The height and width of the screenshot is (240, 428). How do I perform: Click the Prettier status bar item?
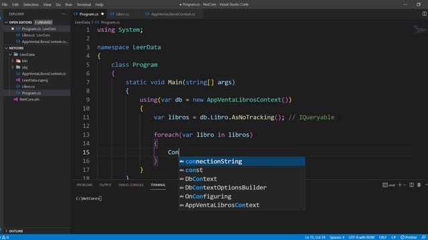pos(409,237)
